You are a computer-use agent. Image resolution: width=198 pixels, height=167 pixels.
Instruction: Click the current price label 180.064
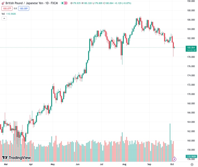click(192, 47)
